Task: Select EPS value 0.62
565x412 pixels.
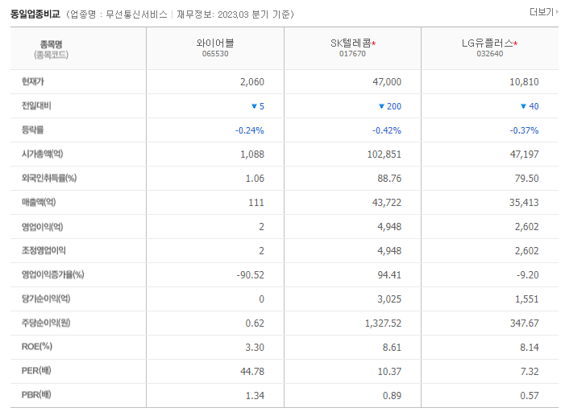Action: pyautogui.click(x=255, y=323)
